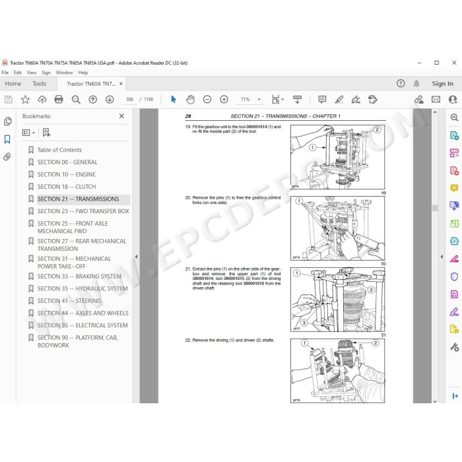
Task: Open SECTION 18 -- CLUTCH bookmark
Action: pyautogui.click(x=67, y=187)
